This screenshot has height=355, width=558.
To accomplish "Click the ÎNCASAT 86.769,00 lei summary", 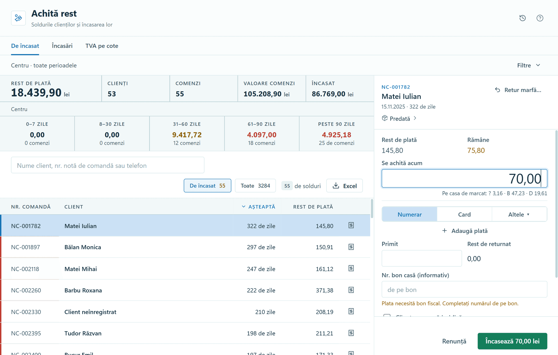I will [x=340, y=89].
